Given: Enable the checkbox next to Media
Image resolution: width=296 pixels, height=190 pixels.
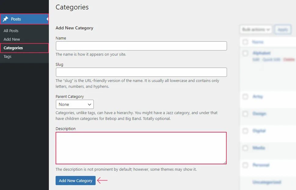Looking at the screenshot, I should (x=245, y=148).
